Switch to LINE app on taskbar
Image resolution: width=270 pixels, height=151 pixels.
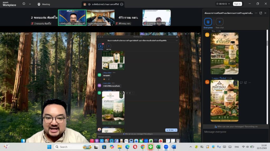tap(151, 147)
